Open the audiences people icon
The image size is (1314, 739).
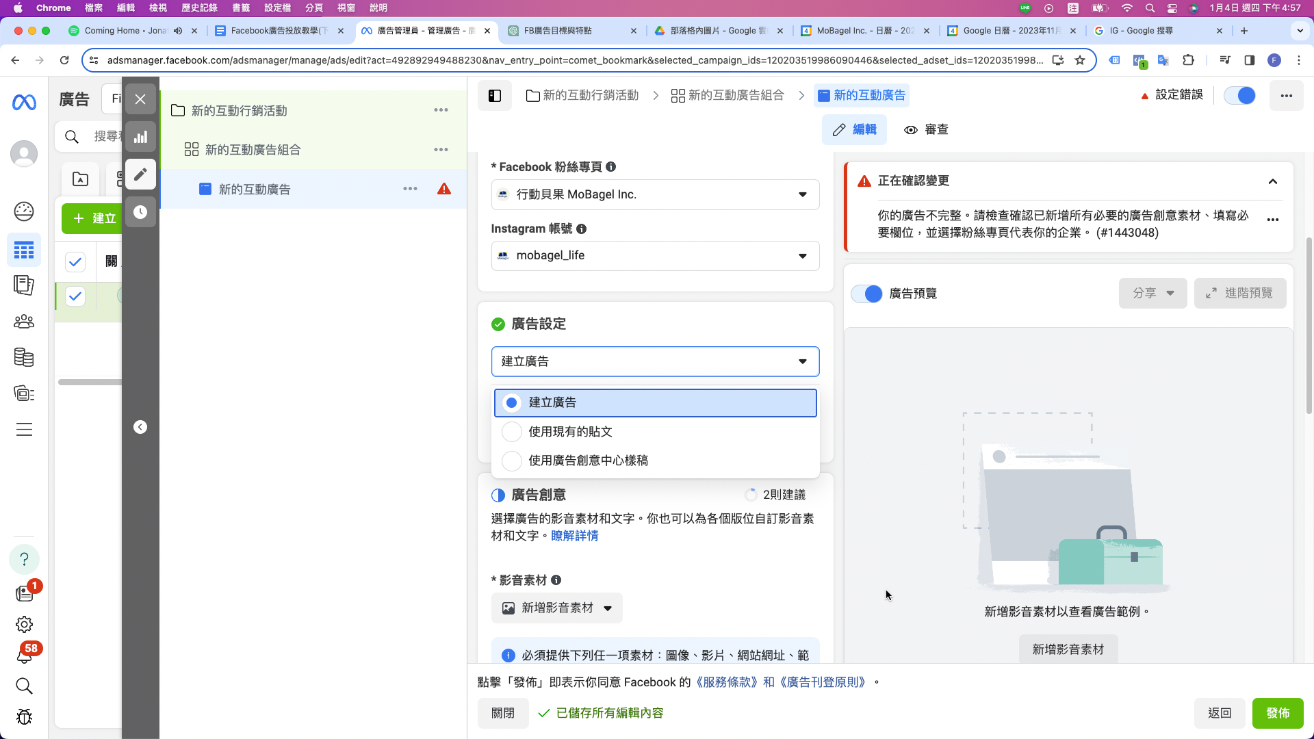pyautogui.click(x=24, y=321)
